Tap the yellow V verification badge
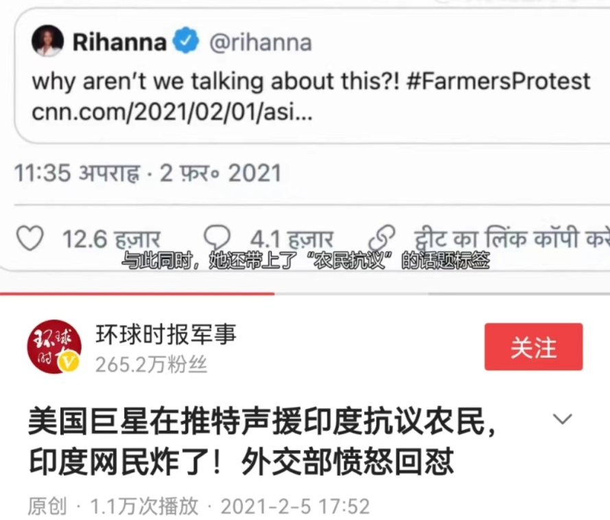610x520 pixels. (69, 361)
